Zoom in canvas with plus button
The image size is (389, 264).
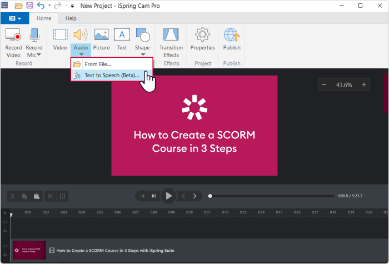pos(364,84)
